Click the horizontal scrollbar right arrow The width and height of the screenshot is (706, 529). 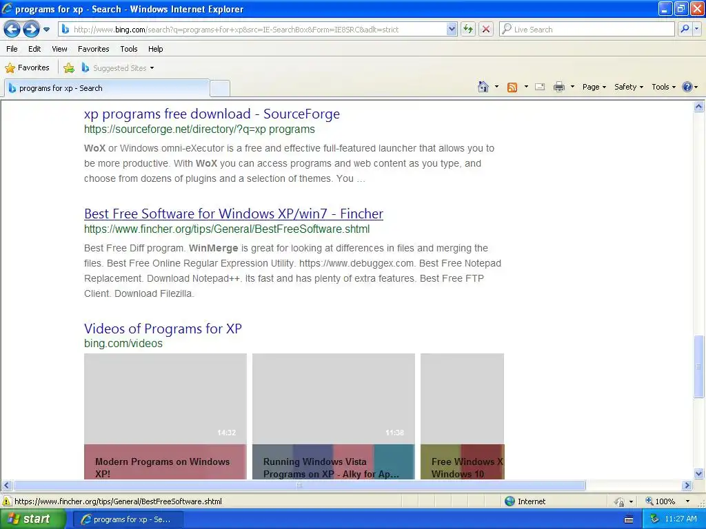pos(687,486)
